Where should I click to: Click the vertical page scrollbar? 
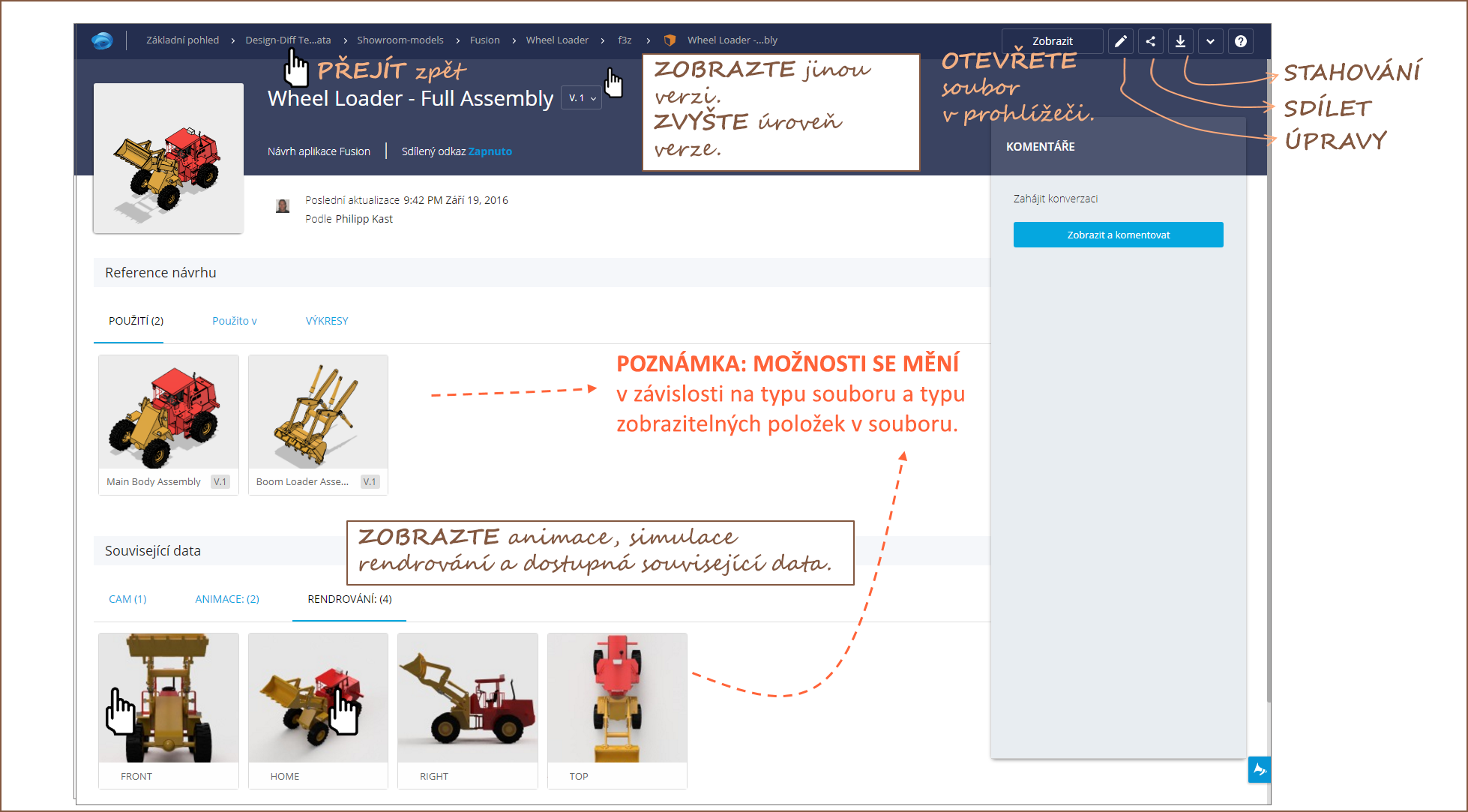[x=1268, y=375]
